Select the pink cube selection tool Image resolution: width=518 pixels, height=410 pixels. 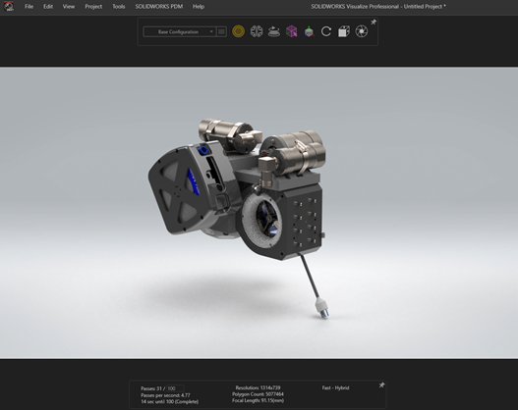click(x=291, y=31)
